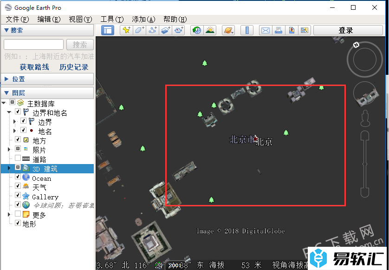Expand the 位置 panel header
The width and height of the screenshot is (389, 270).
click(47, 79)
